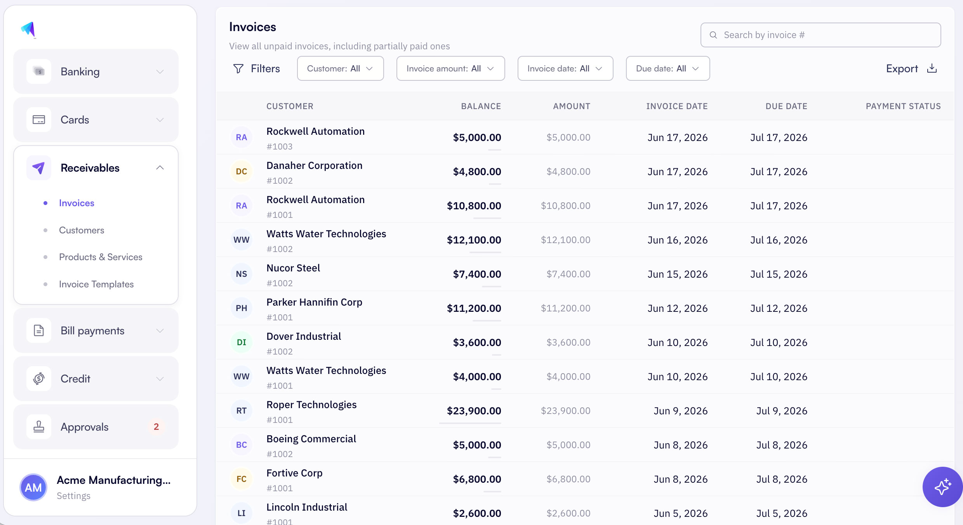Screen dimensions: 963x525
Task: Click the Acme Manufacturing account name
Action: point(113,480)
